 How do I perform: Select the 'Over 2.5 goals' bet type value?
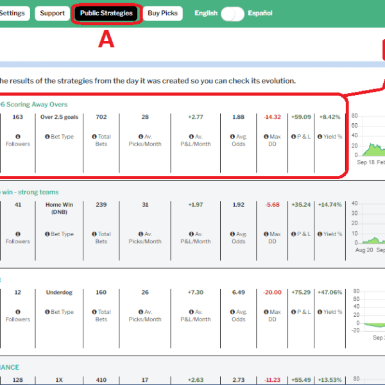click(59, 117)
